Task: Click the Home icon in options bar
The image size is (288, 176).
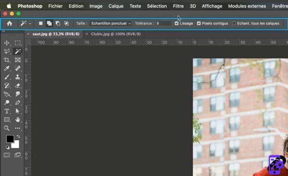Action: (x=9, y=23)
